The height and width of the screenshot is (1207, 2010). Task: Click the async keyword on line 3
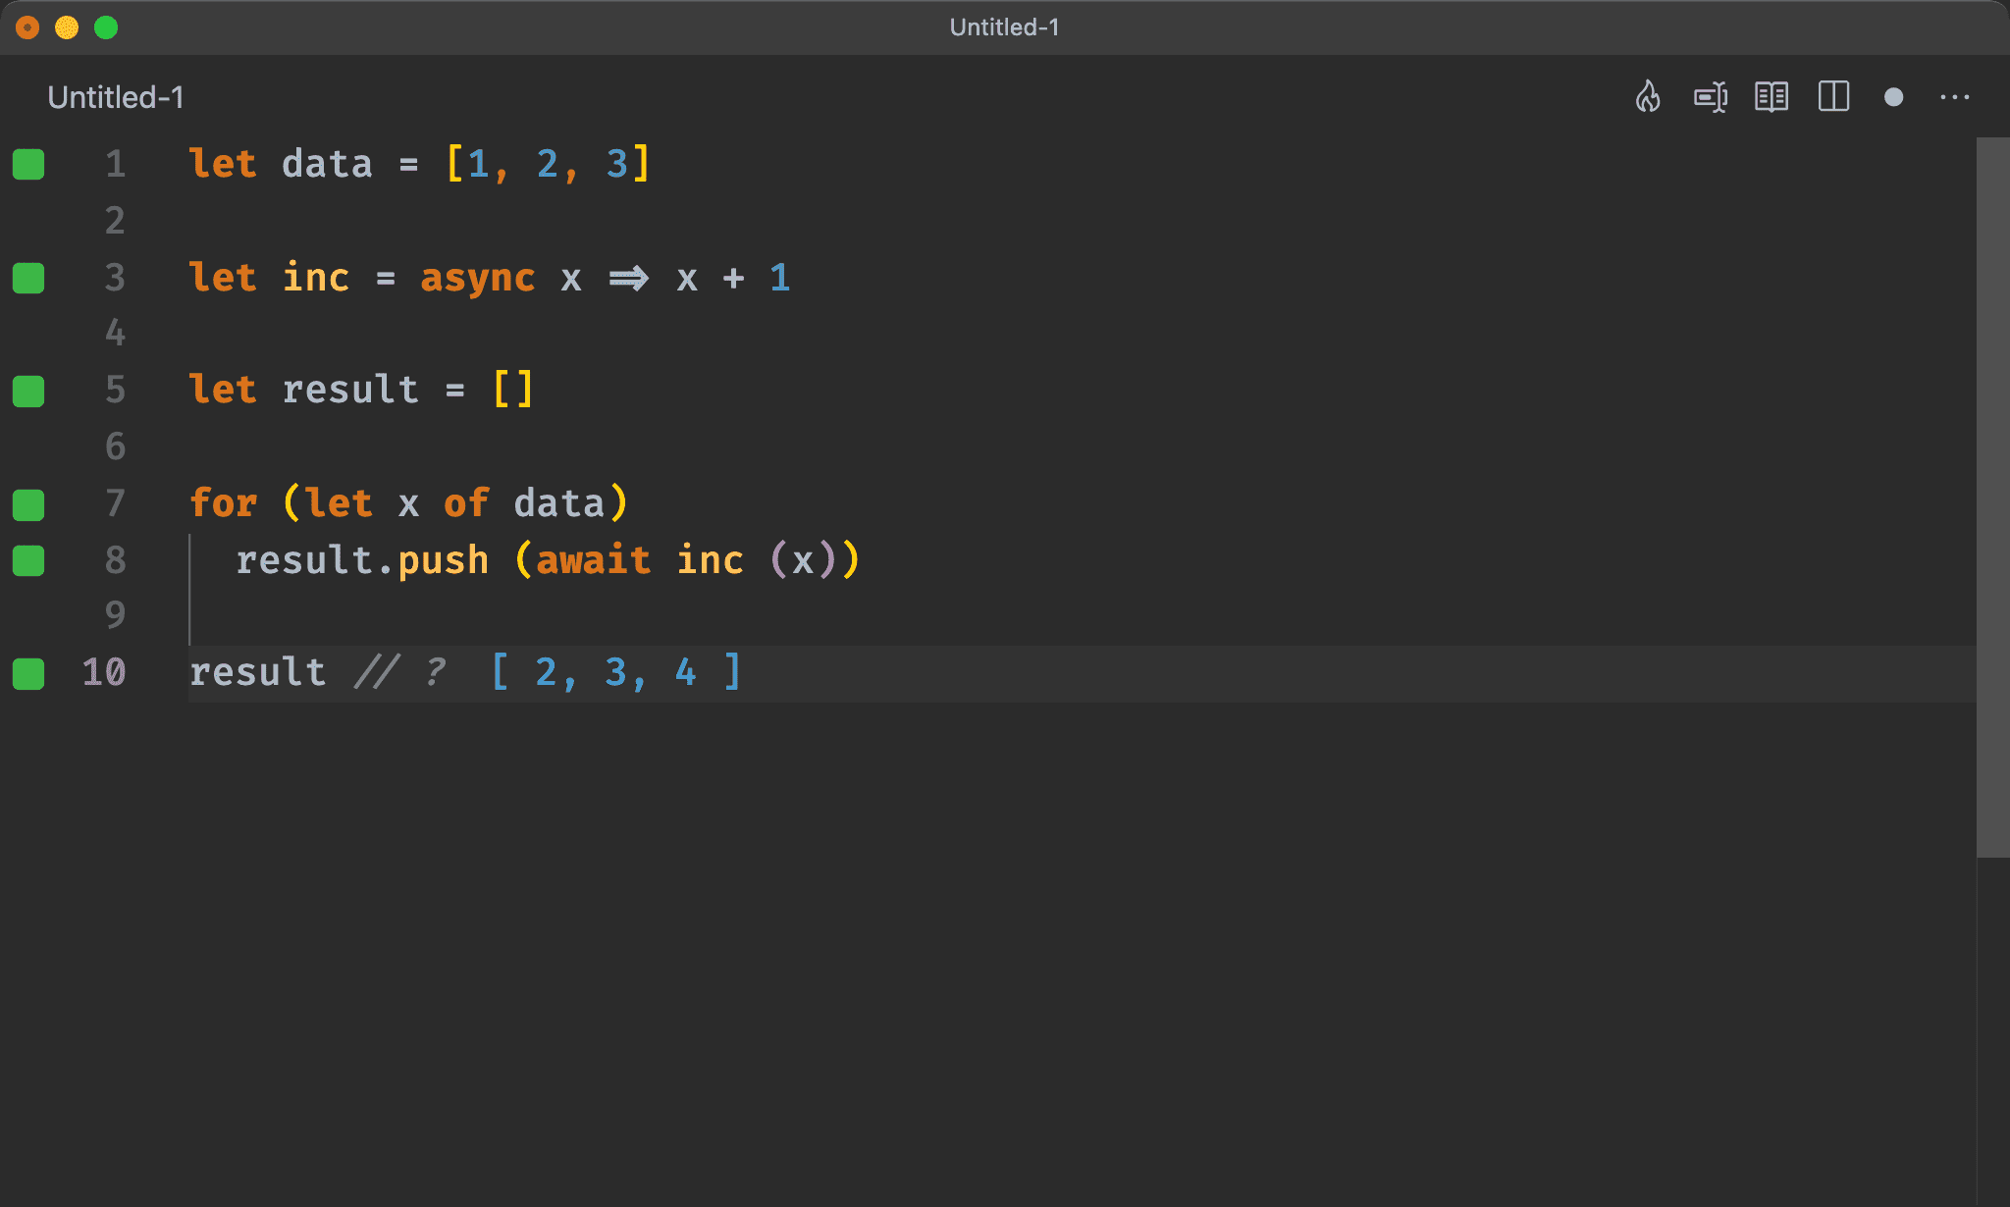pos(477,279)
